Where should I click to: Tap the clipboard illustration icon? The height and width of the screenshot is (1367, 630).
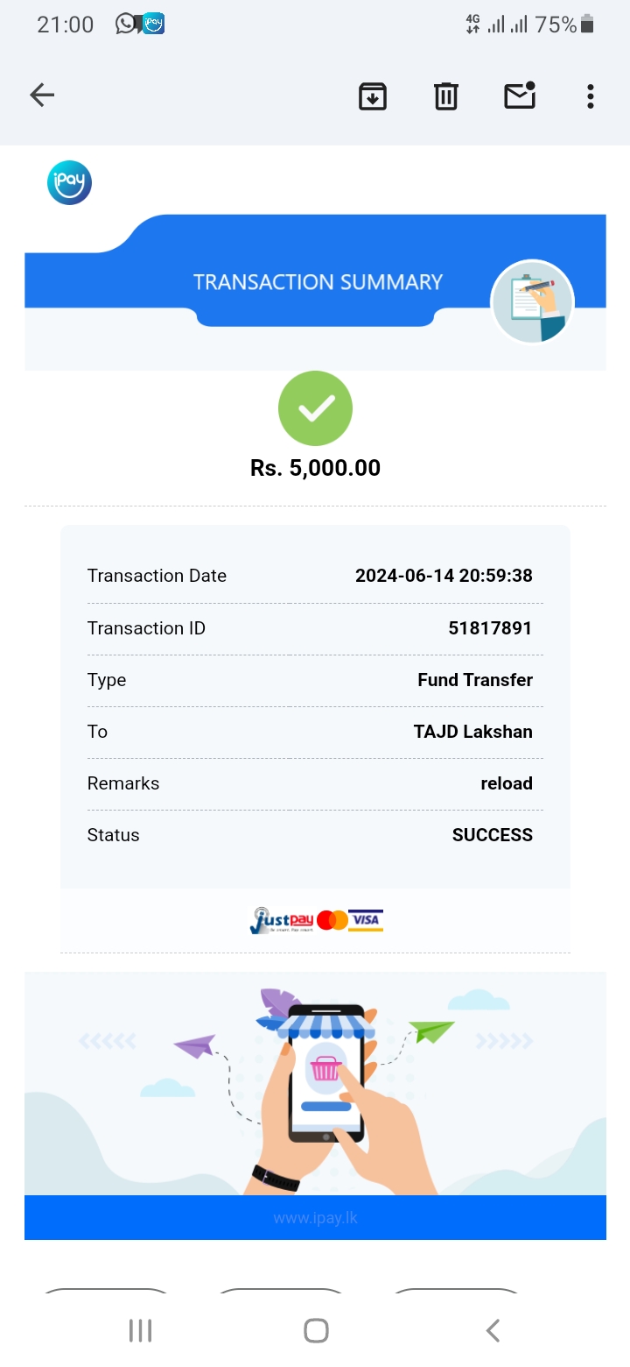532,302
